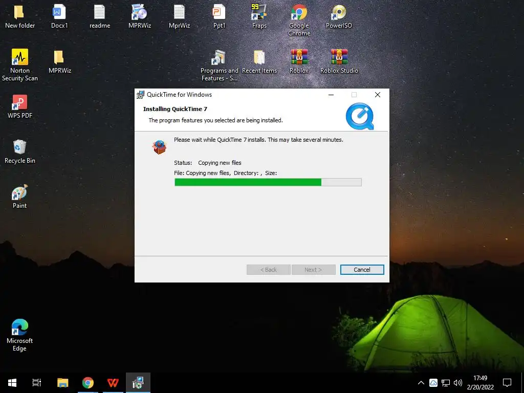524x393 pixels.
Task: Show hidden system tray icons
Action: click(421, 383)
